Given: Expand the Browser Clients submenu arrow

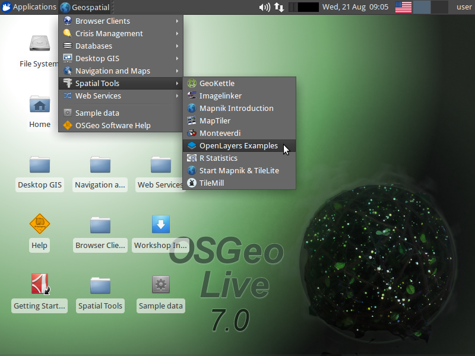Looking at the screenshot, I should click(x=177, y=21).
